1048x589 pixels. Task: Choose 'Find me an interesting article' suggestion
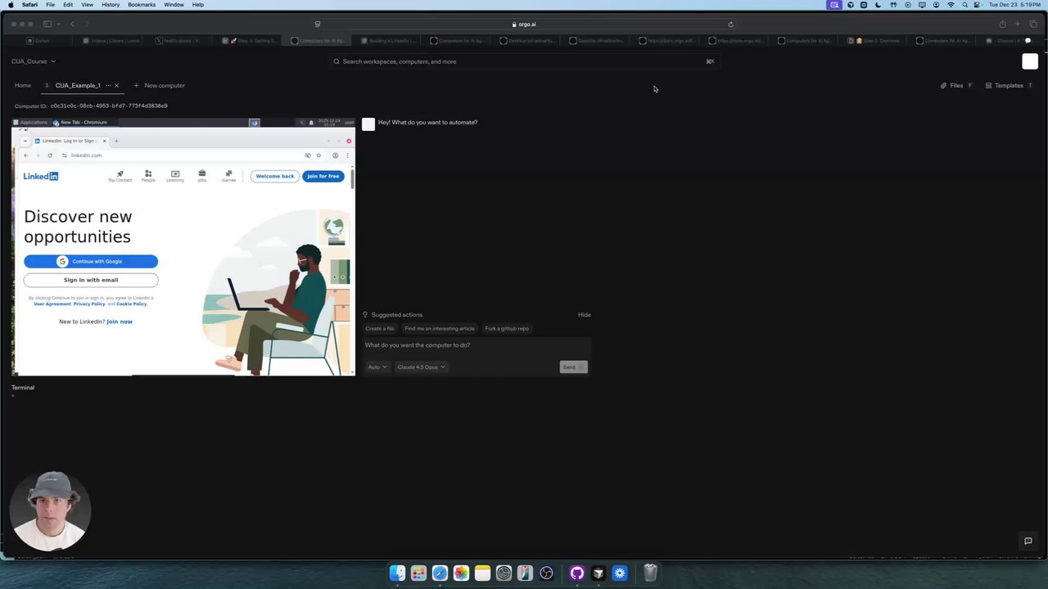point(440,329)
